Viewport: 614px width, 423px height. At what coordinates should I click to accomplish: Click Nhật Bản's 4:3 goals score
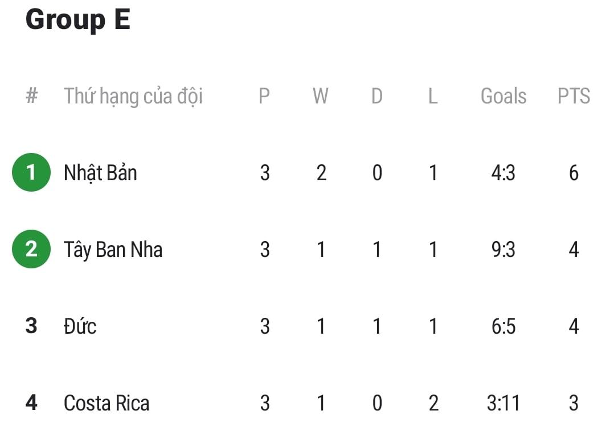click(503, 173)
